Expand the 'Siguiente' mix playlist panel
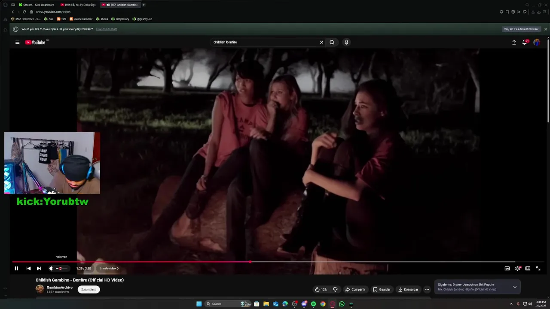This screenshot has width=550, height=309. tap(515, 287)
